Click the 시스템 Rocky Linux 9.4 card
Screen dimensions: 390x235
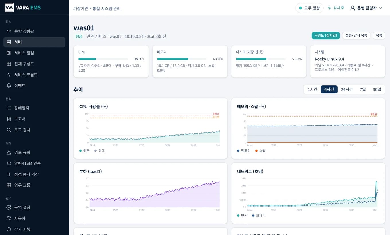[x=348, y=61]
